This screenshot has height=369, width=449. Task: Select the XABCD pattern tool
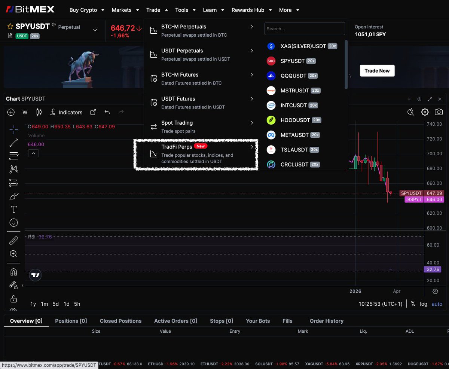coord(14,169)
